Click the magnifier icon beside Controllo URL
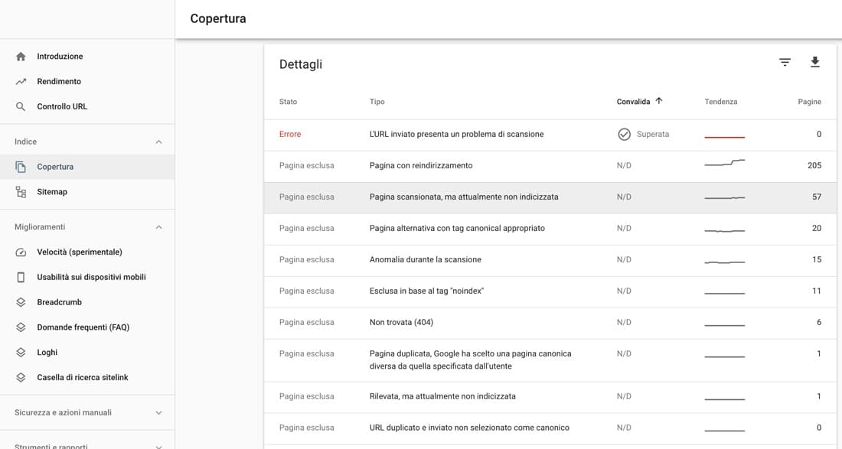This screenshot has width=842, height=449. click(21, 106)
